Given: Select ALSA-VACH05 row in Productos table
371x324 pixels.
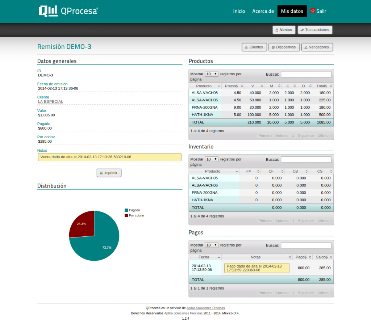Looking at the screenshot, I should click(261, 93).
